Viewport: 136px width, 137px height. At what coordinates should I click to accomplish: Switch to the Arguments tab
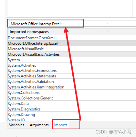tap(39, 125)
